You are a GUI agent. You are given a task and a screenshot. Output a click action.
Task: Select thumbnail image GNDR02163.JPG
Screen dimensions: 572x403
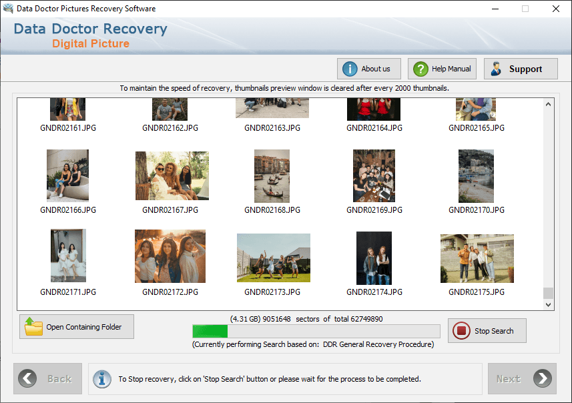pyautogui.click(x=272, y=108)
